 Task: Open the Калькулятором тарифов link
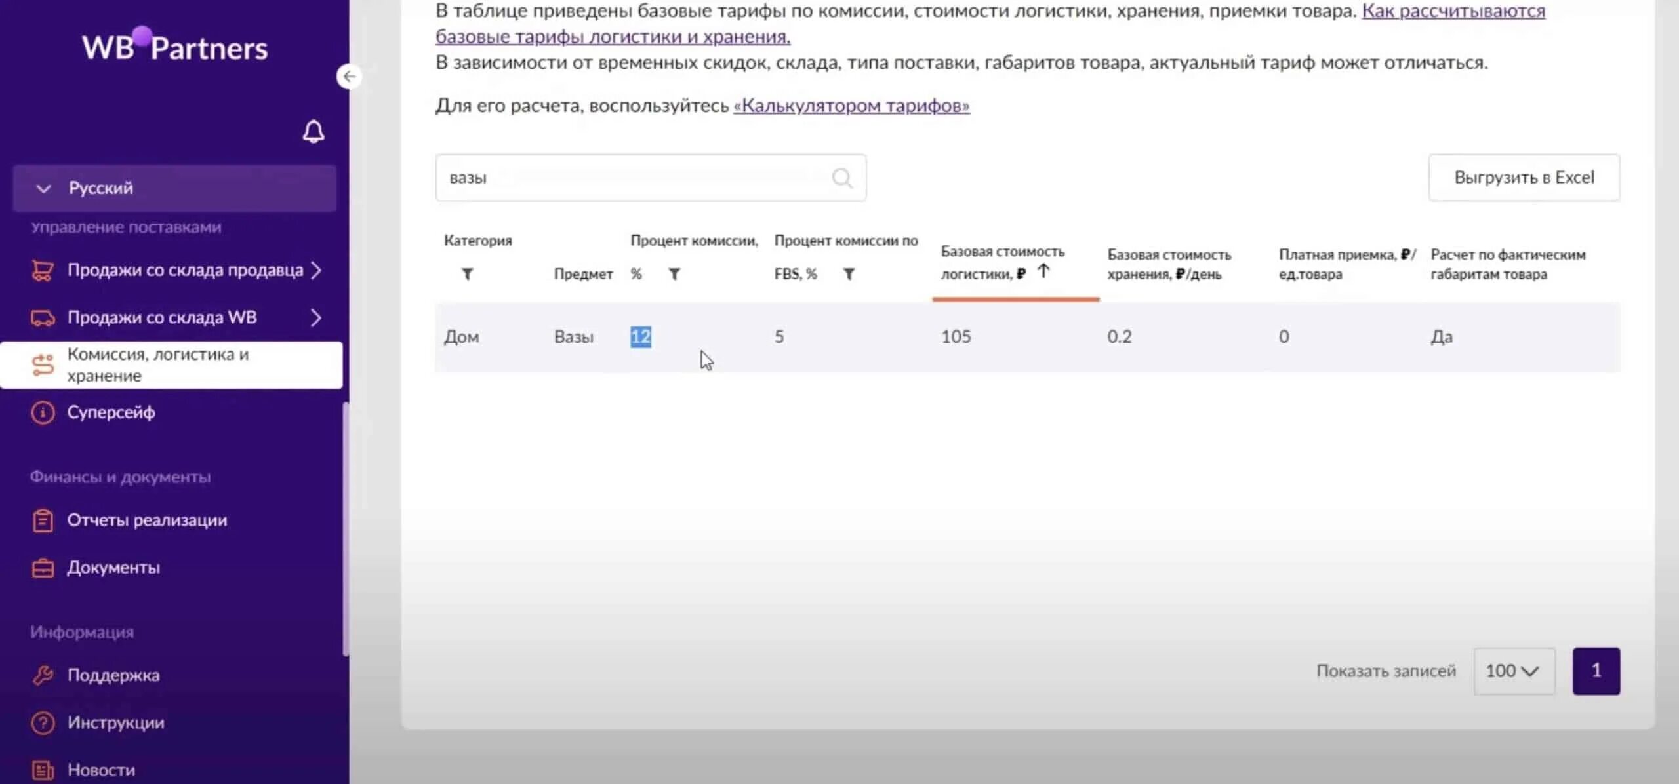pos(851,106)
